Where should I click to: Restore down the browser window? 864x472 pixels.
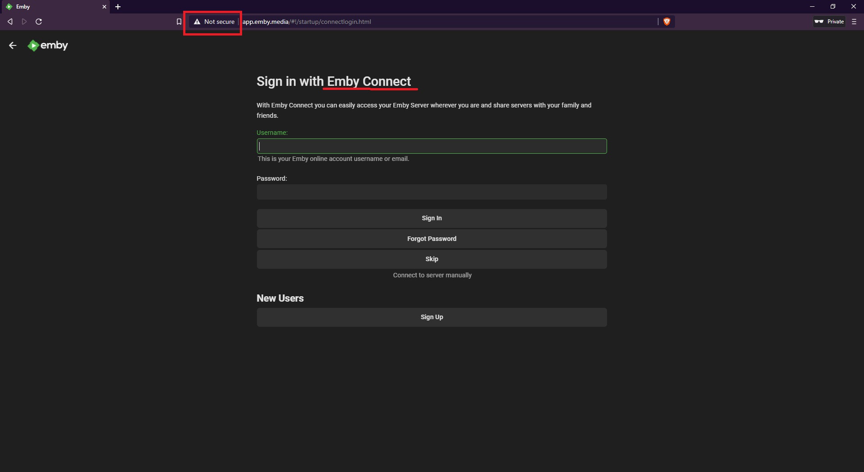click(x=833, y=7)
